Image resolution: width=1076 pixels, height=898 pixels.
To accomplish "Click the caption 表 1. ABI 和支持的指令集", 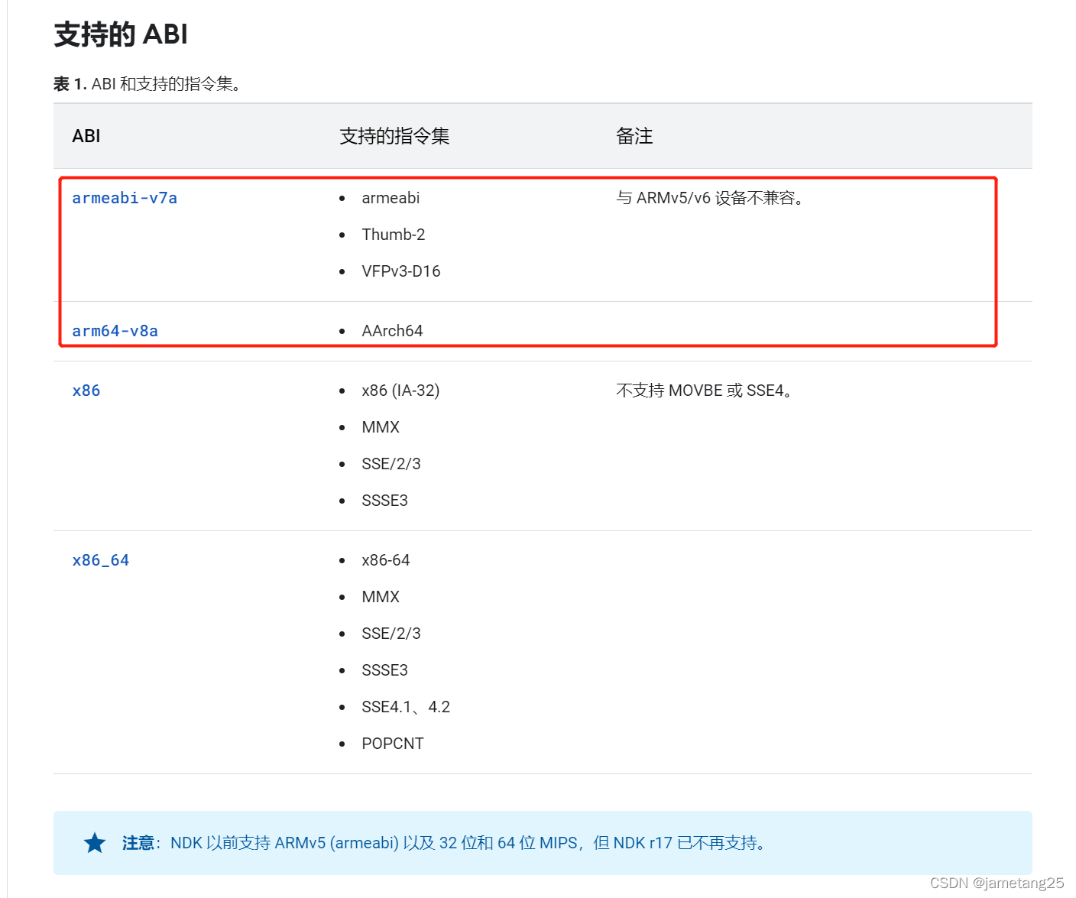I will click(147, 84).
